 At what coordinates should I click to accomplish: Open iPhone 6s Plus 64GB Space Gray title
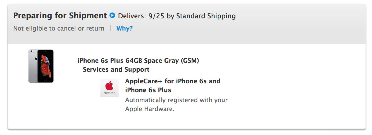pyautogui.click(x=138, y=61)
